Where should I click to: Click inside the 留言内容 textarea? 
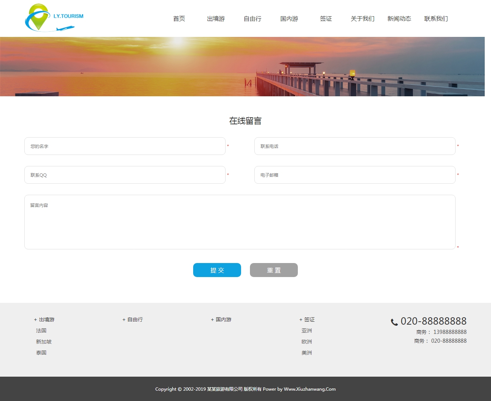(x=240, y=222)
